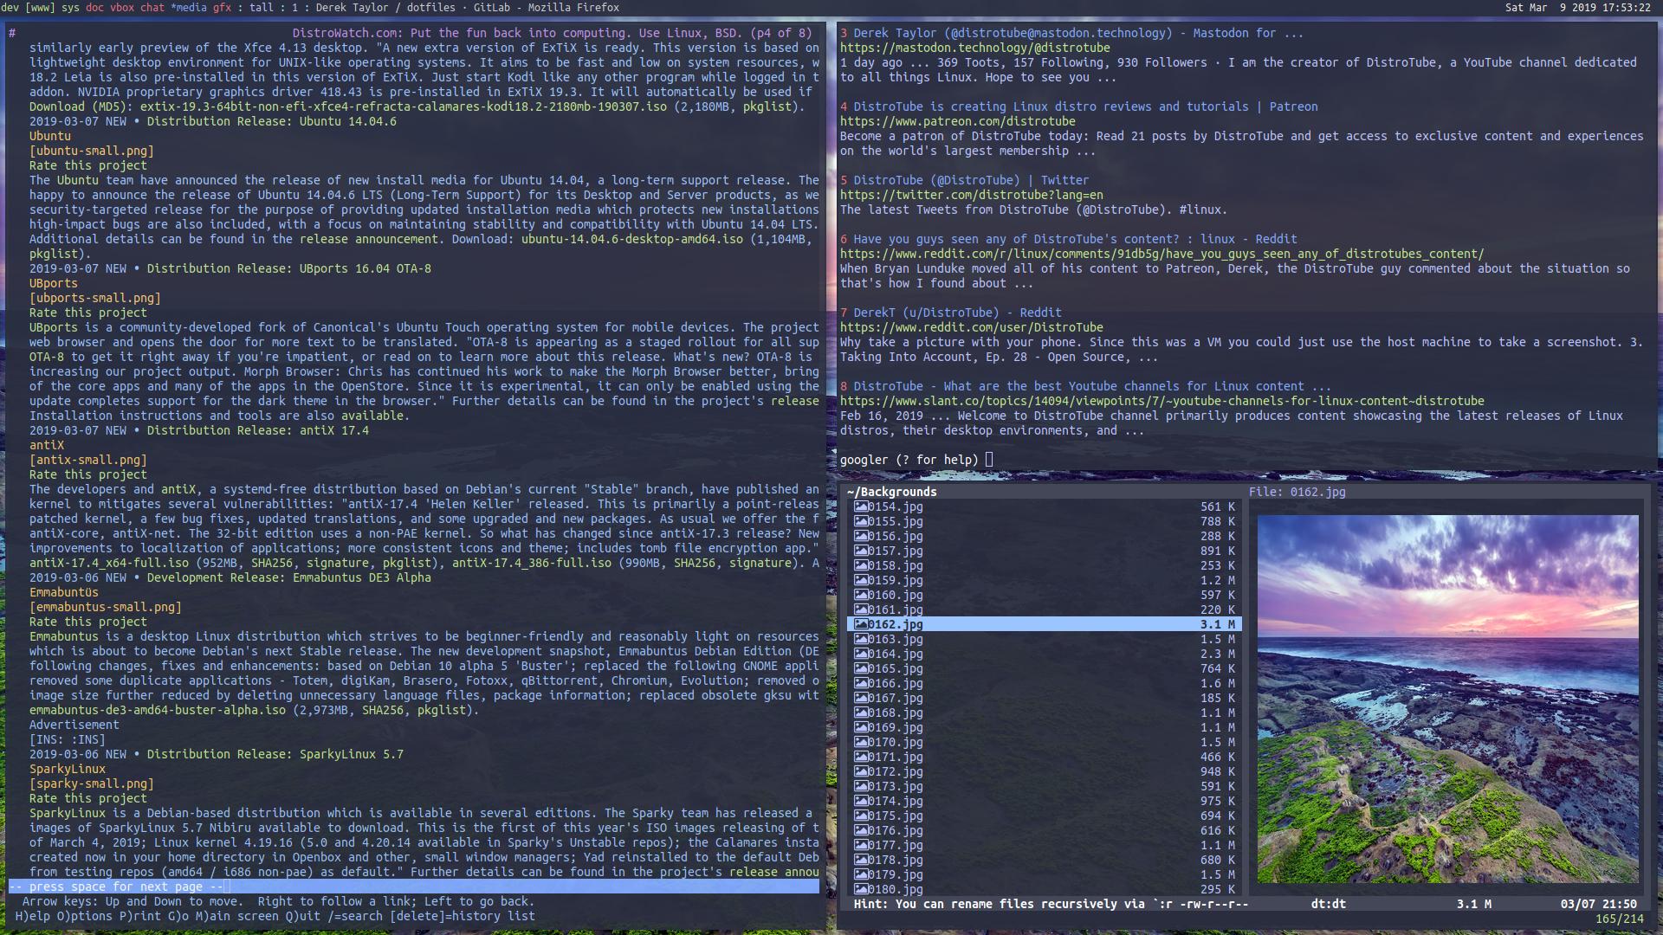Click the file icon next to 0159.jpg
Screen dimensions: 1663x935
[x=861, y=580]
